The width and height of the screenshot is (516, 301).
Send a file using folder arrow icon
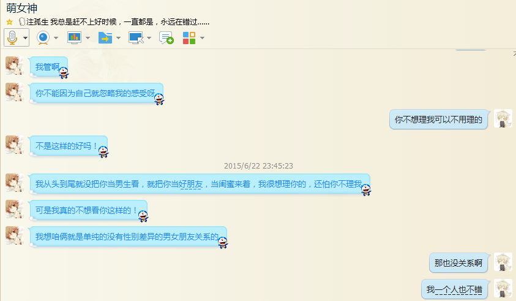105,37
